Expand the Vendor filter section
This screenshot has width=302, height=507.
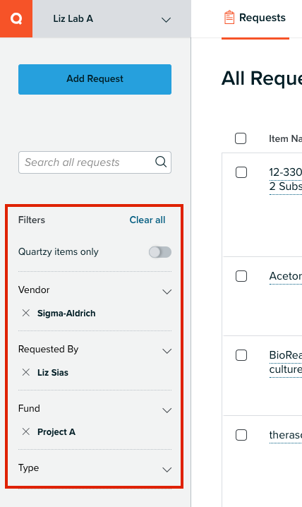click(x=167, y=292)
